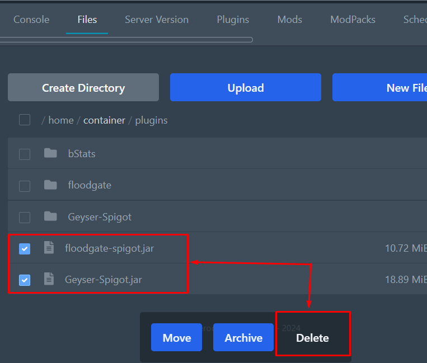Click the Upload button

(246, 87)
